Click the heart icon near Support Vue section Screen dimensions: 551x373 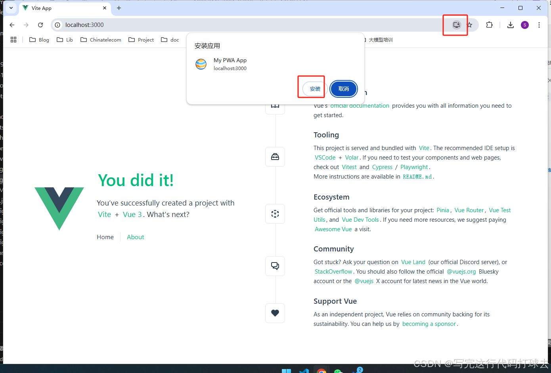pyautogui.click(x=275, y=313)
